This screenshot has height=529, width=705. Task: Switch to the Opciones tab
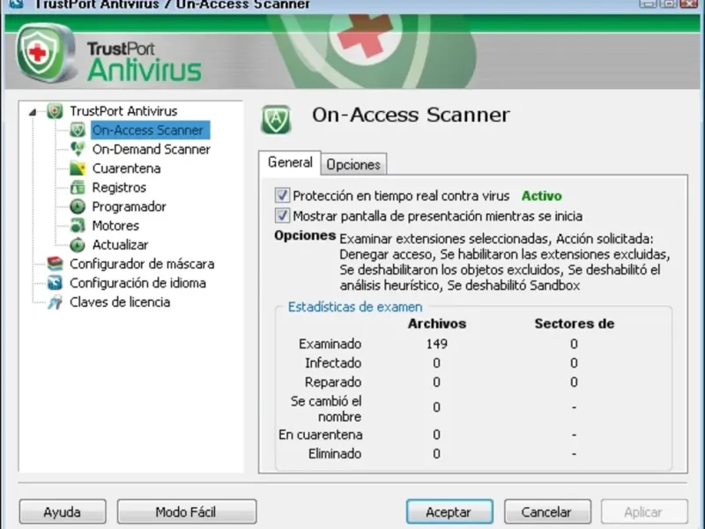click(353, 165)
